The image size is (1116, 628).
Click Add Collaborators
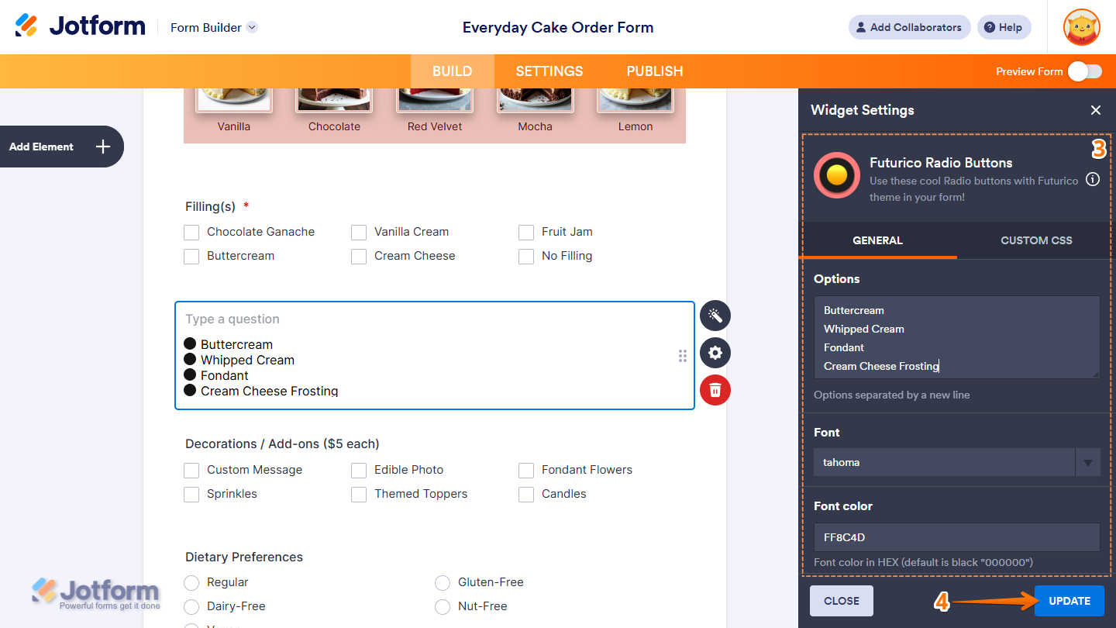(909, 27)
